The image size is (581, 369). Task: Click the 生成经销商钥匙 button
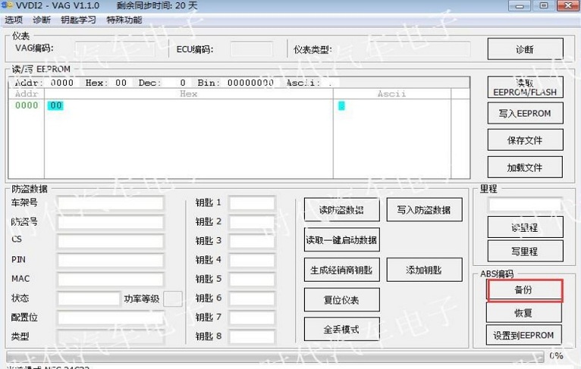341,270
